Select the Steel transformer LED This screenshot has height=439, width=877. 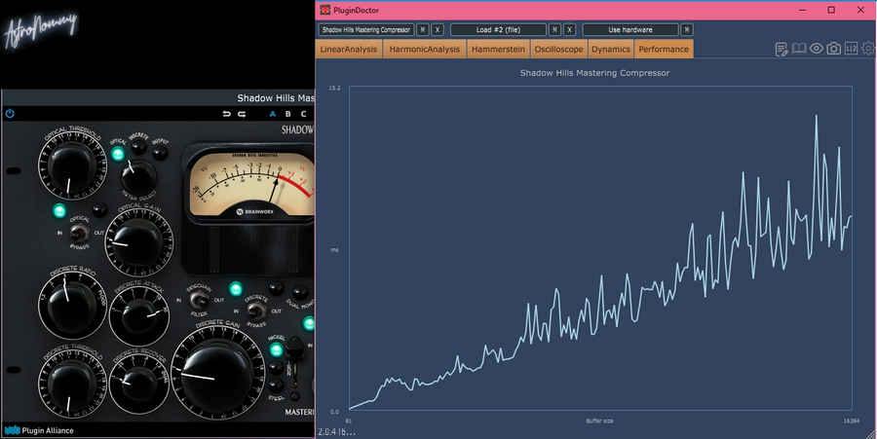click(277, 385)
